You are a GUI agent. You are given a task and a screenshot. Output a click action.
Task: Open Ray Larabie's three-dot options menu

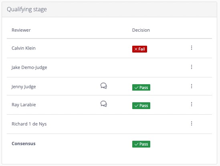192,104
